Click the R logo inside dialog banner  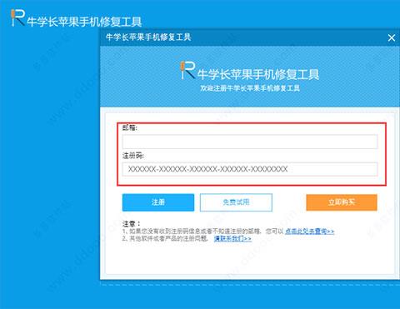click(x=187, y=70)
